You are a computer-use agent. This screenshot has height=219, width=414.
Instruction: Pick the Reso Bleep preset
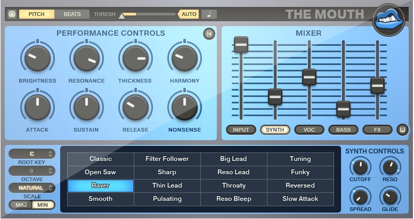tap(234, 199)
